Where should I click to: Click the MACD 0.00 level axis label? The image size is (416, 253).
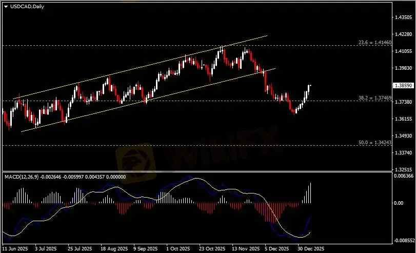(399, 203)
